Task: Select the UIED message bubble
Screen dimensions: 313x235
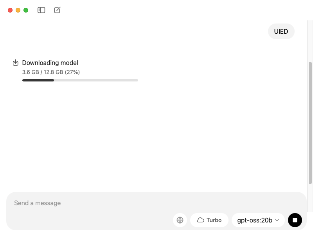Action: pos(281,31)
